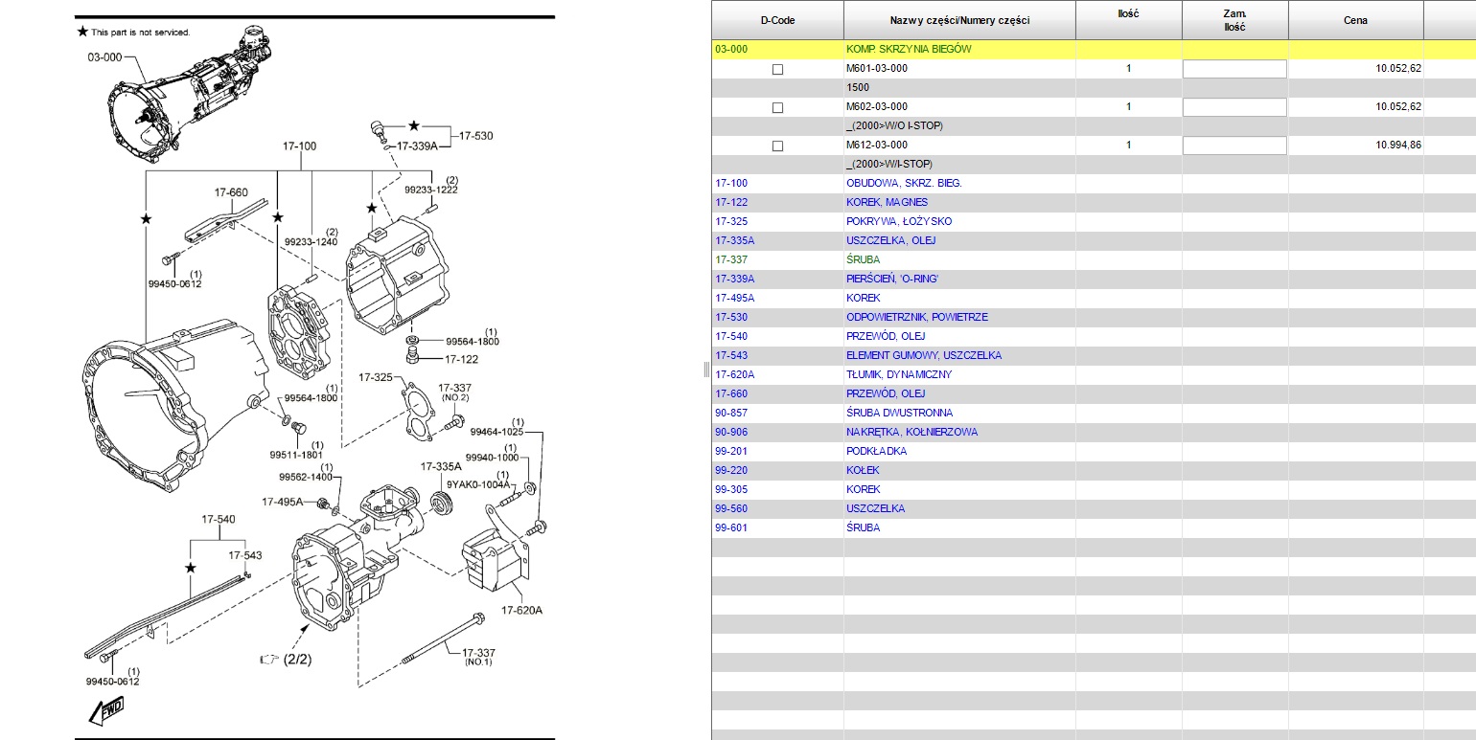This screenshot has width=1476, height=740.
Task: Click the Ilość column header
Action: (x=1128, y=20)
